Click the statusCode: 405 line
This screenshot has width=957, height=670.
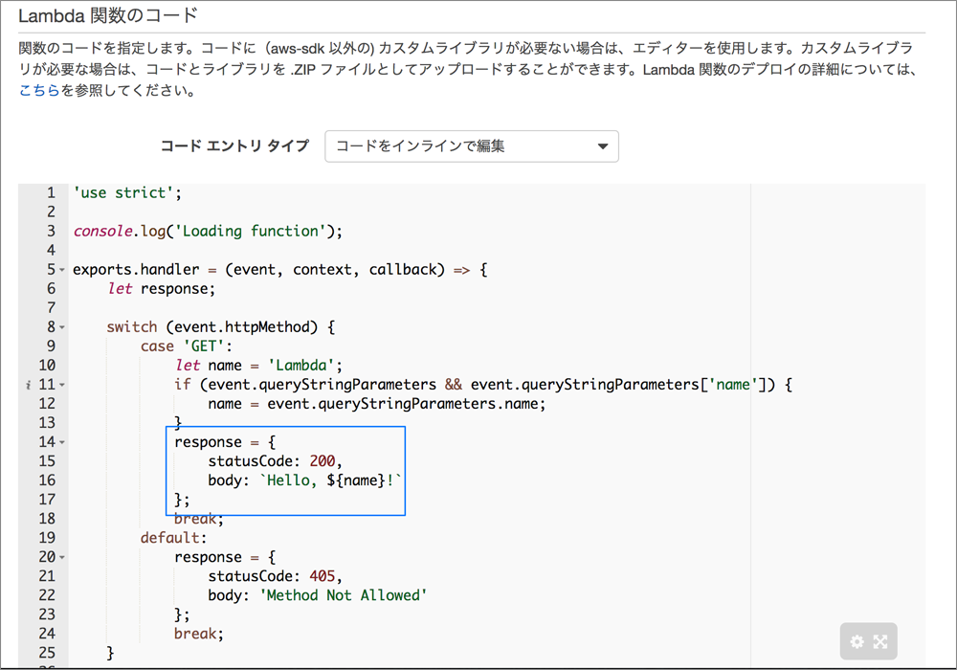point(276,576)
